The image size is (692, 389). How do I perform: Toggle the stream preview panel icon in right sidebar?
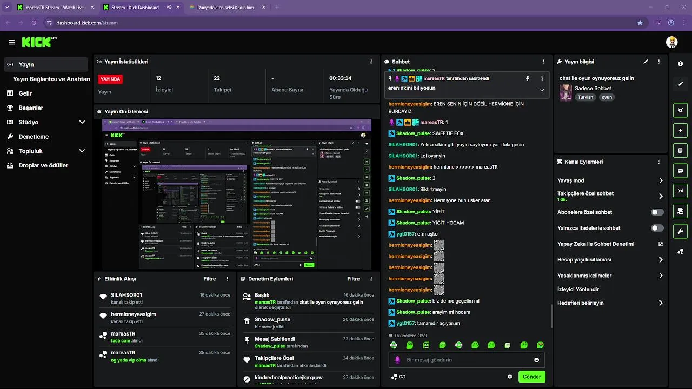pos(680,110)
